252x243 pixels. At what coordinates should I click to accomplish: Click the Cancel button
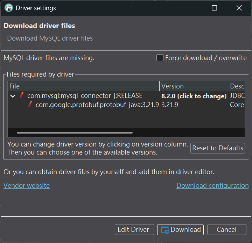pos(226,229)
